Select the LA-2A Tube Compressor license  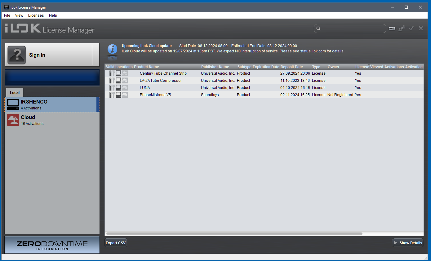click(161, 81)
